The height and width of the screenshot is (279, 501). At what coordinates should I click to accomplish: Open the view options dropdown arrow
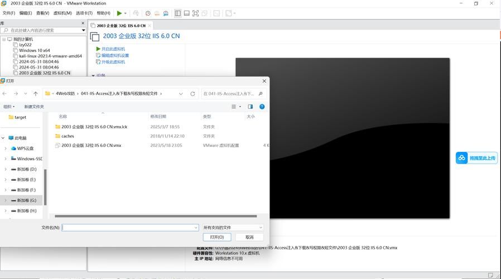[x=240, y=107]
